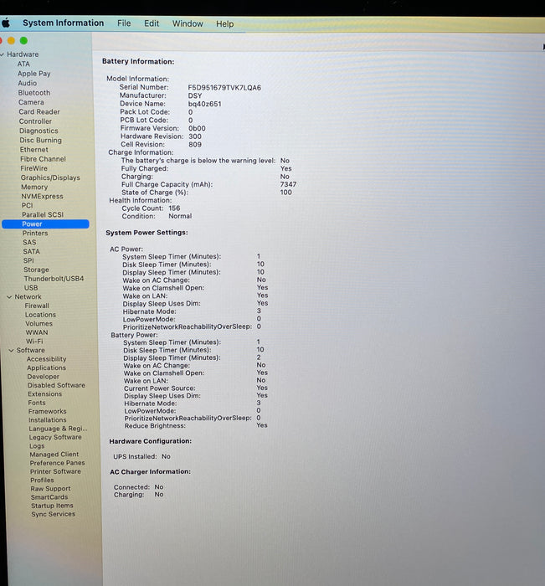The image size is (545, 586).
Task: Select USB in the sidebar
Action: 31,288
